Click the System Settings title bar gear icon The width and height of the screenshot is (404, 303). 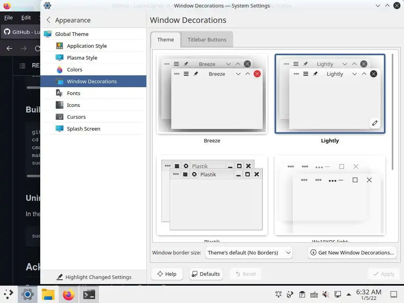pos(47,6)
